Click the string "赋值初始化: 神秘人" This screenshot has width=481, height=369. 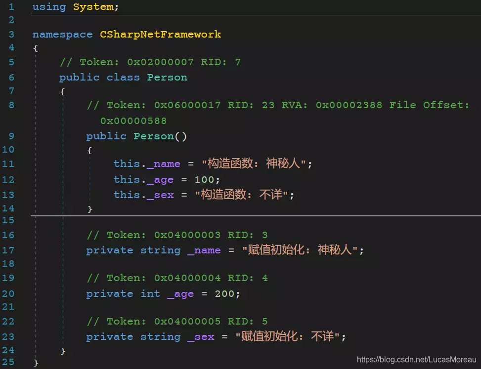coord(300,250)
